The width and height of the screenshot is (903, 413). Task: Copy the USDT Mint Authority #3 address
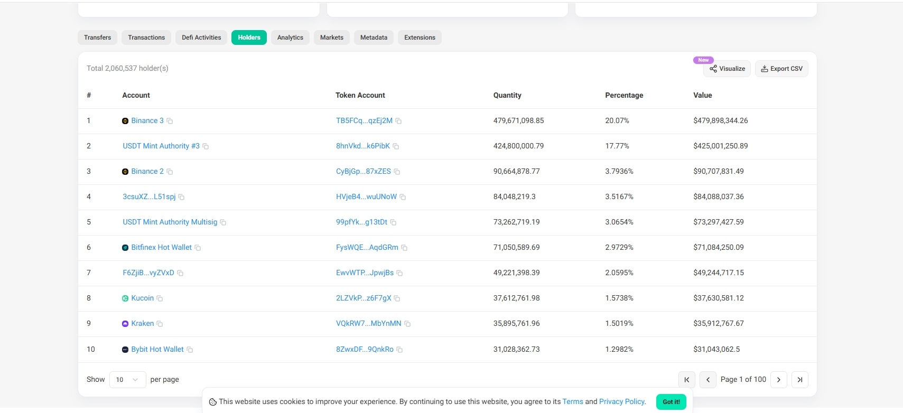point(206,146)
